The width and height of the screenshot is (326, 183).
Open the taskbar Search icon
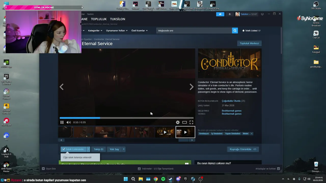coord(133,179)
